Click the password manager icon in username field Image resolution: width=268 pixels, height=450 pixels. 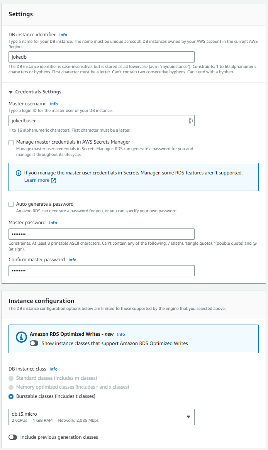[x=190, y=121]
